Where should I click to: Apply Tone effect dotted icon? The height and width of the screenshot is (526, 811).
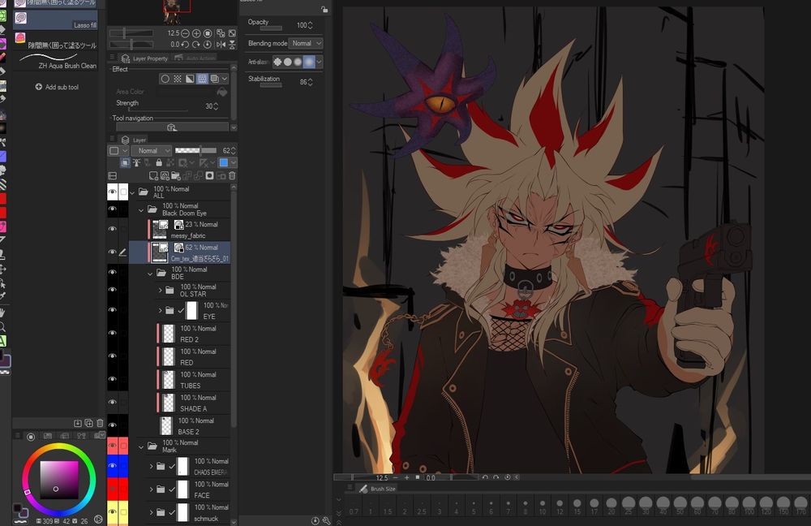pos(178,79)
